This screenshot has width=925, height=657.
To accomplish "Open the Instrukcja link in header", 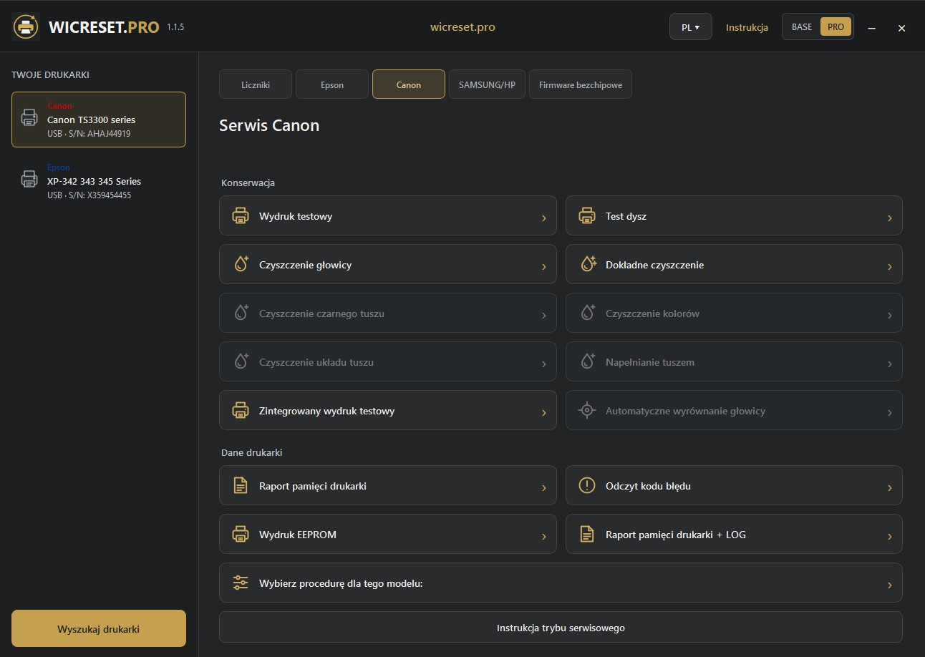I will [x=747, y=27].
